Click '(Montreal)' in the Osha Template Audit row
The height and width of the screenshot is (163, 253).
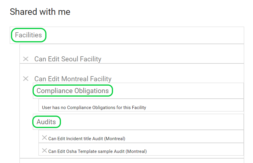(x=136, y=151)
